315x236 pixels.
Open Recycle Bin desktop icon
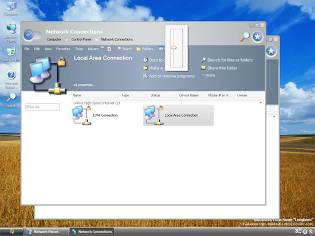click(11, 54)
